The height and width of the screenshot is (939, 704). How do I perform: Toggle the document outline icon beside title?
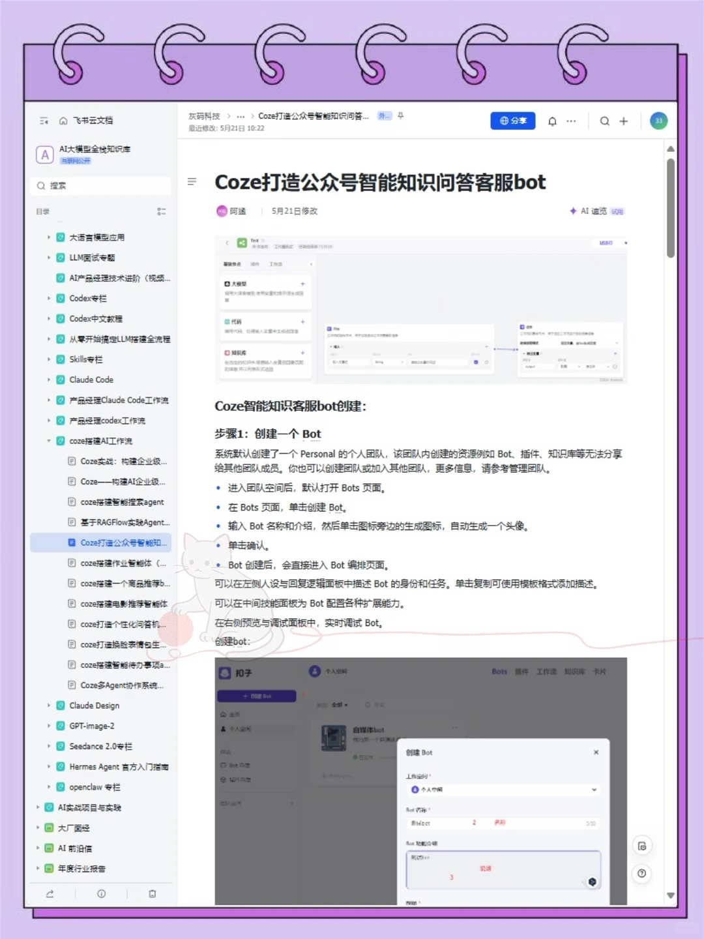tap(192, 181)
